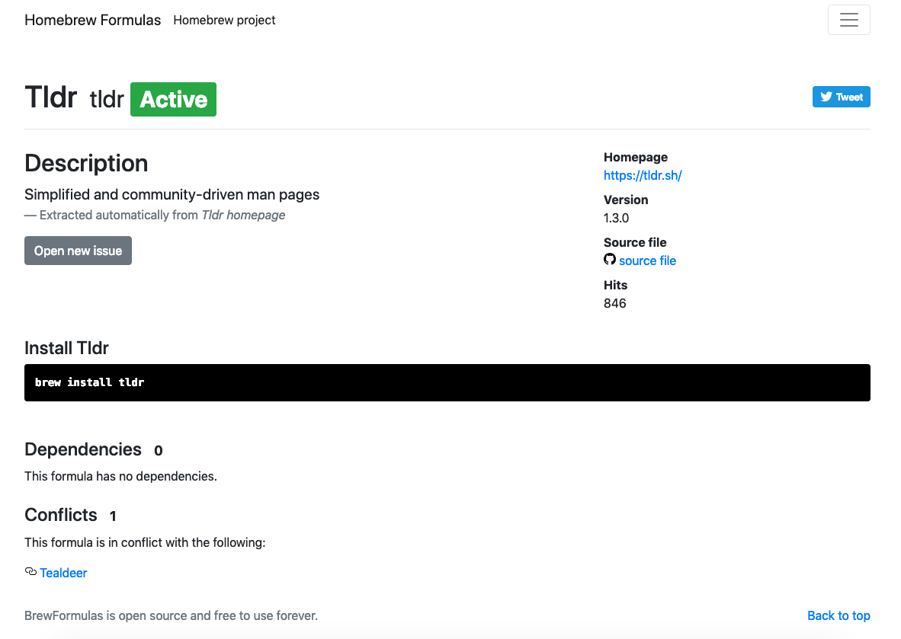Click the Dependencies count badge 0

pos(158,451)
